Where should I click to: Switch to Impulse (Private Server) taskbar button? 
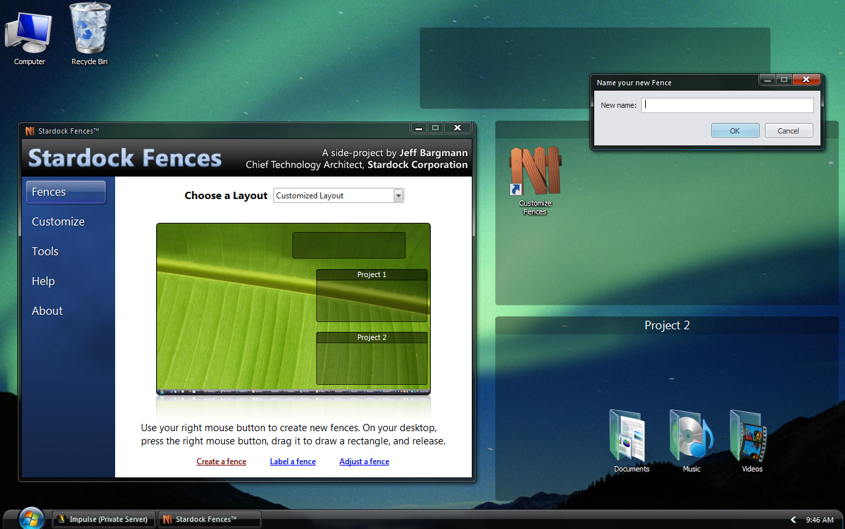click(104, 519)
